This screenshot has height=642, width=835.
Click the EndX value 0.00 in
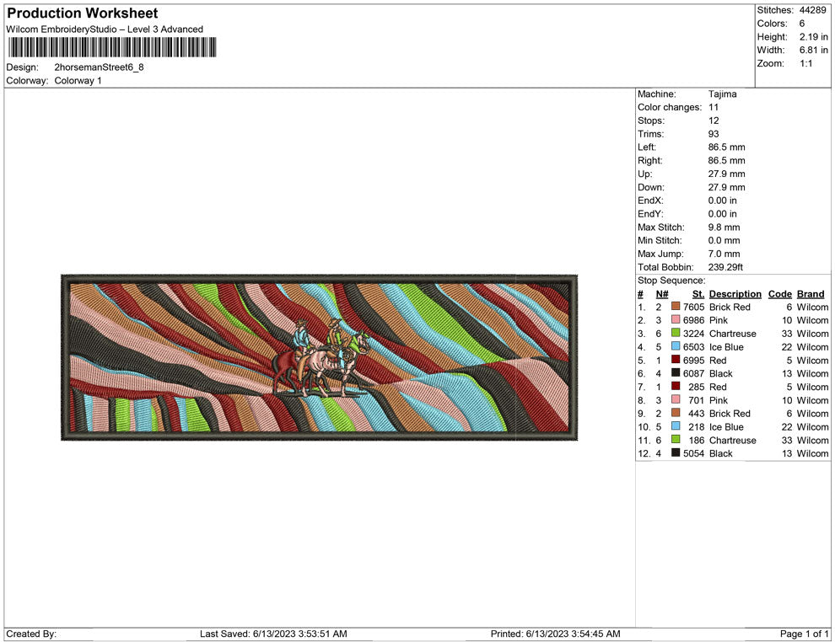(x=723, y=200)
